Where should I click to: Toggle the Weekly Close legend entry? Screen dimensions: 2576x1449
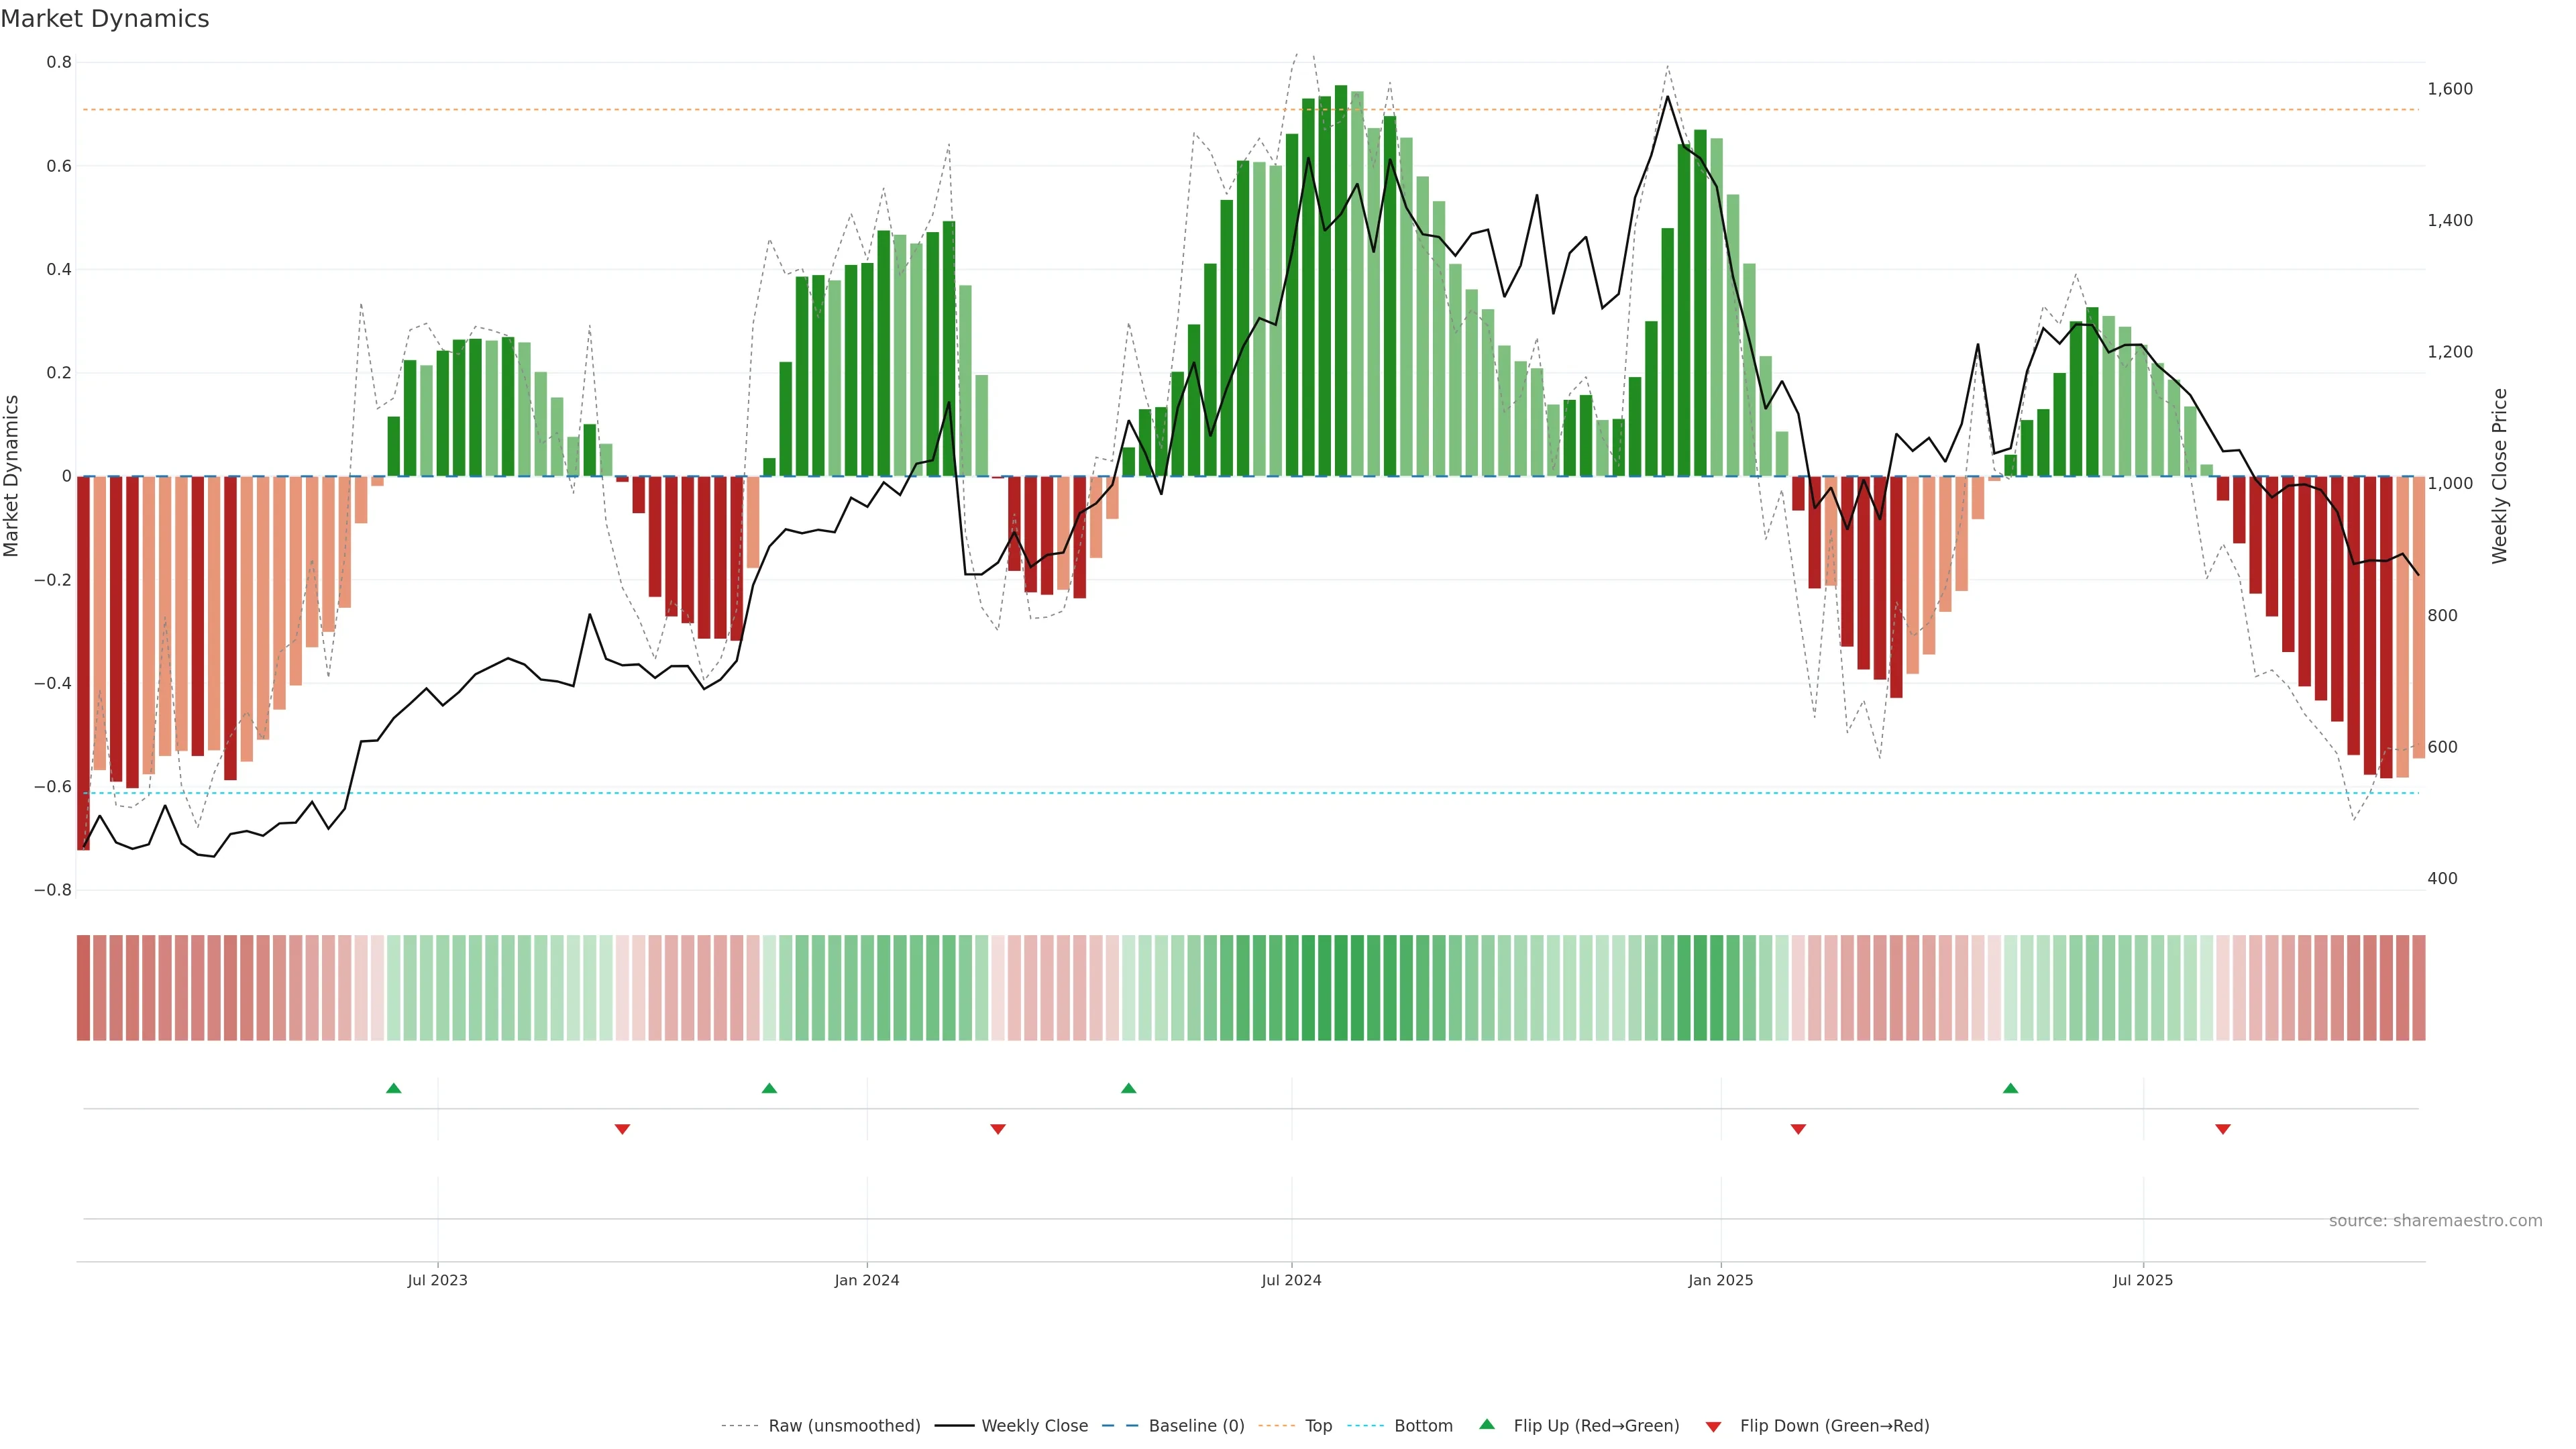click(1034, 1426)
